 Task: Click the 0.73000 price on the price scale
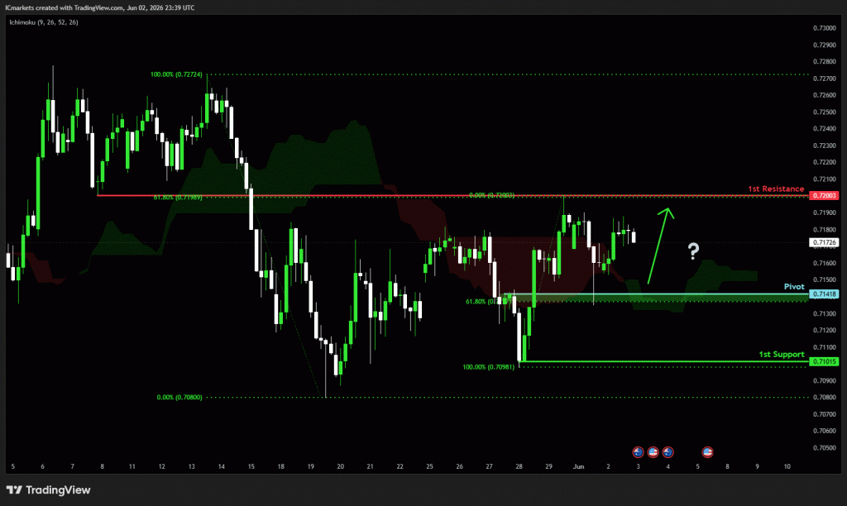(x=825, y=28)
